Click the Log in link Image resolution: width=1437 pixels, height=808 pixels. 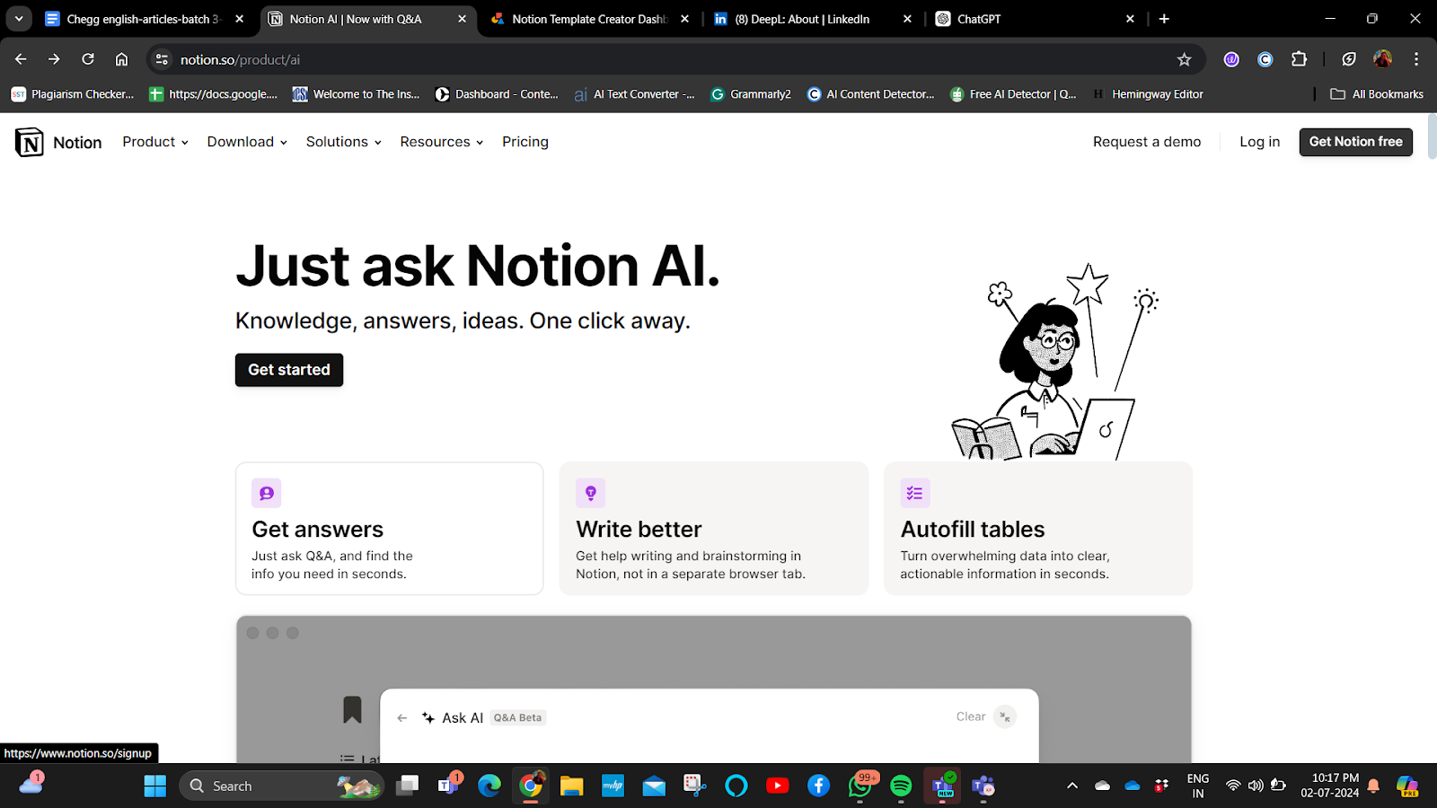tap(1259, 142)
